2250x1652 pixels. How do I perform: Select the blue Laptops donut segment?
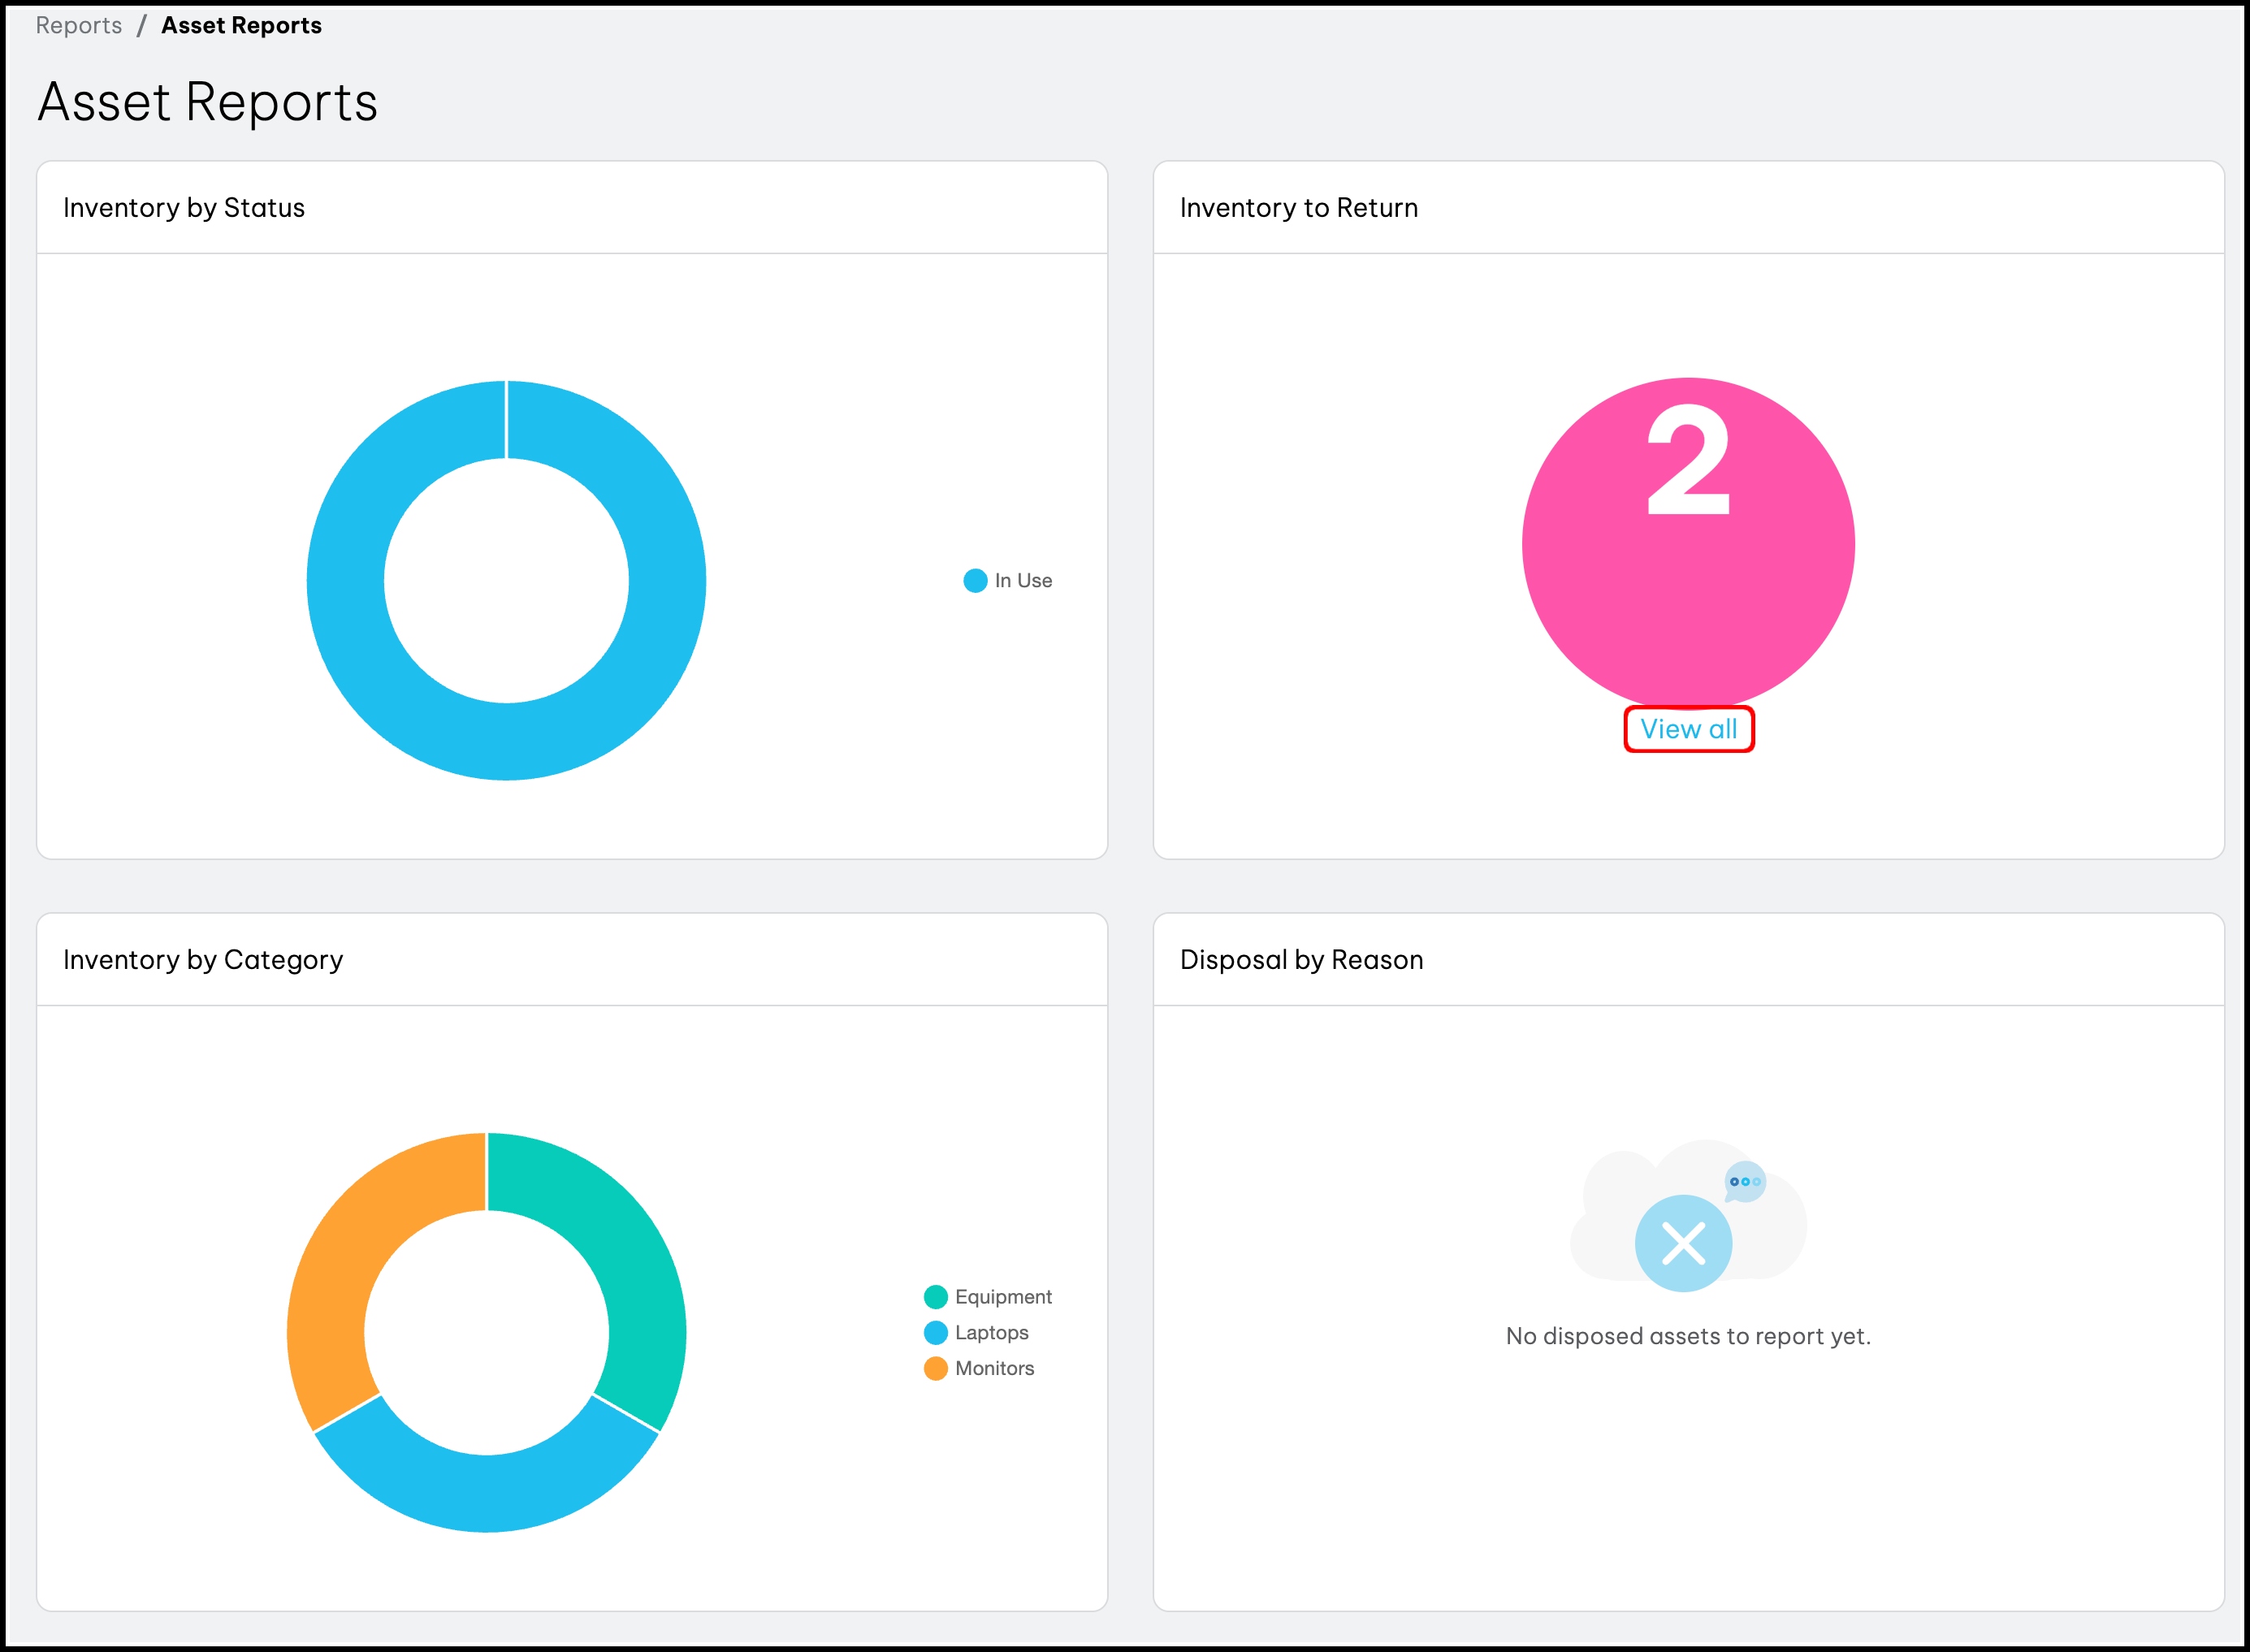[x=486, y=1493]
